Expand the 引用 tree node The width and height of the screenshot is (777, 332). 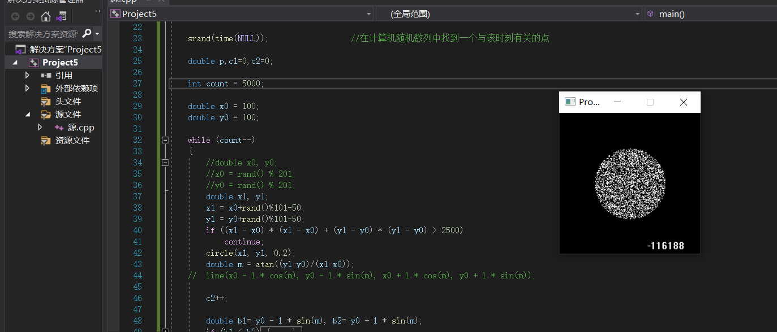pos(27,75)
